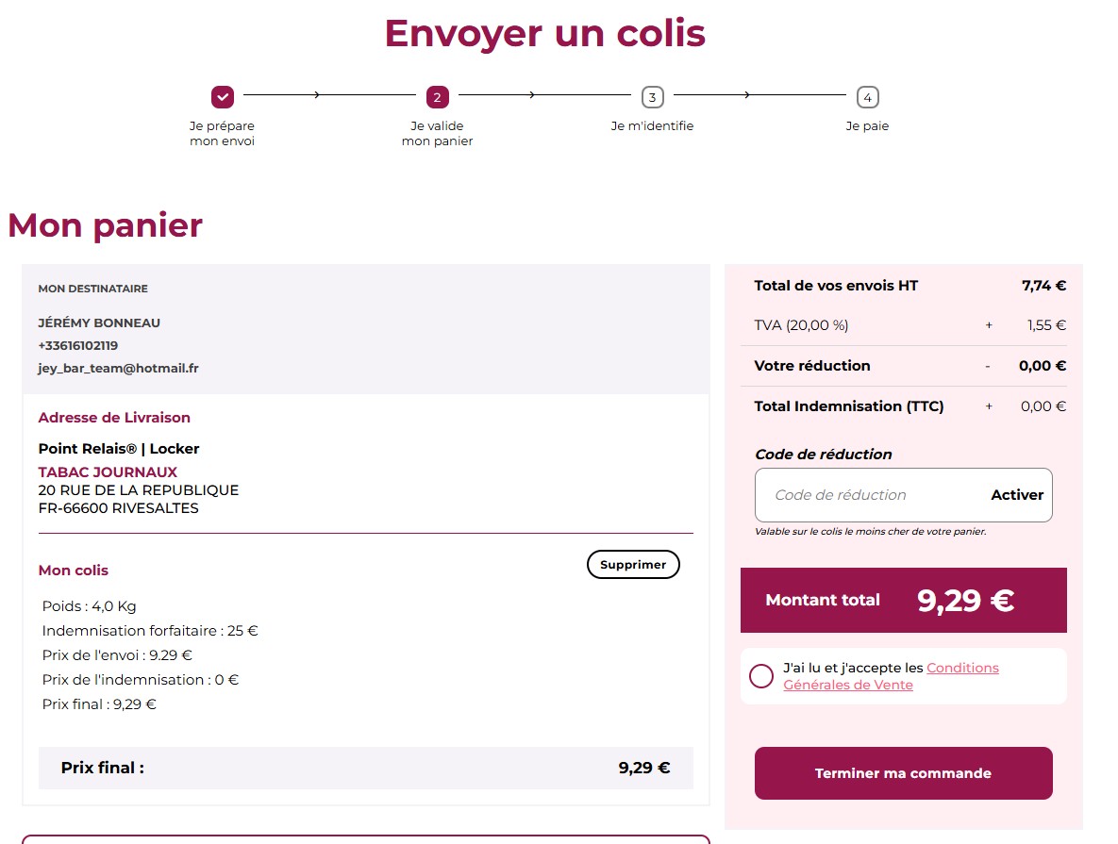
Task: Click the step 4 payment icon
Action: click(x=867, y=96)
